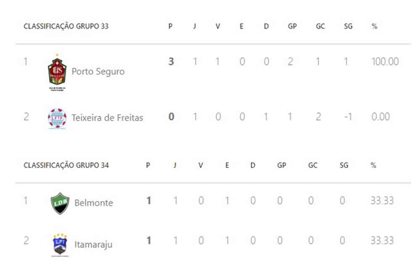Open the Porto Seguro team link
The image size is (412, 274).
point(98,71)
